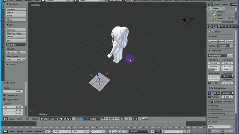Select the translate manipulator arrow icon
This screenshot has height=134, width=239.
point(81,119)
